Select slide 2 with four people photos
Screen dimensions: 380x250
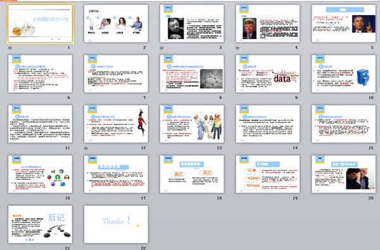click(116, 23)
